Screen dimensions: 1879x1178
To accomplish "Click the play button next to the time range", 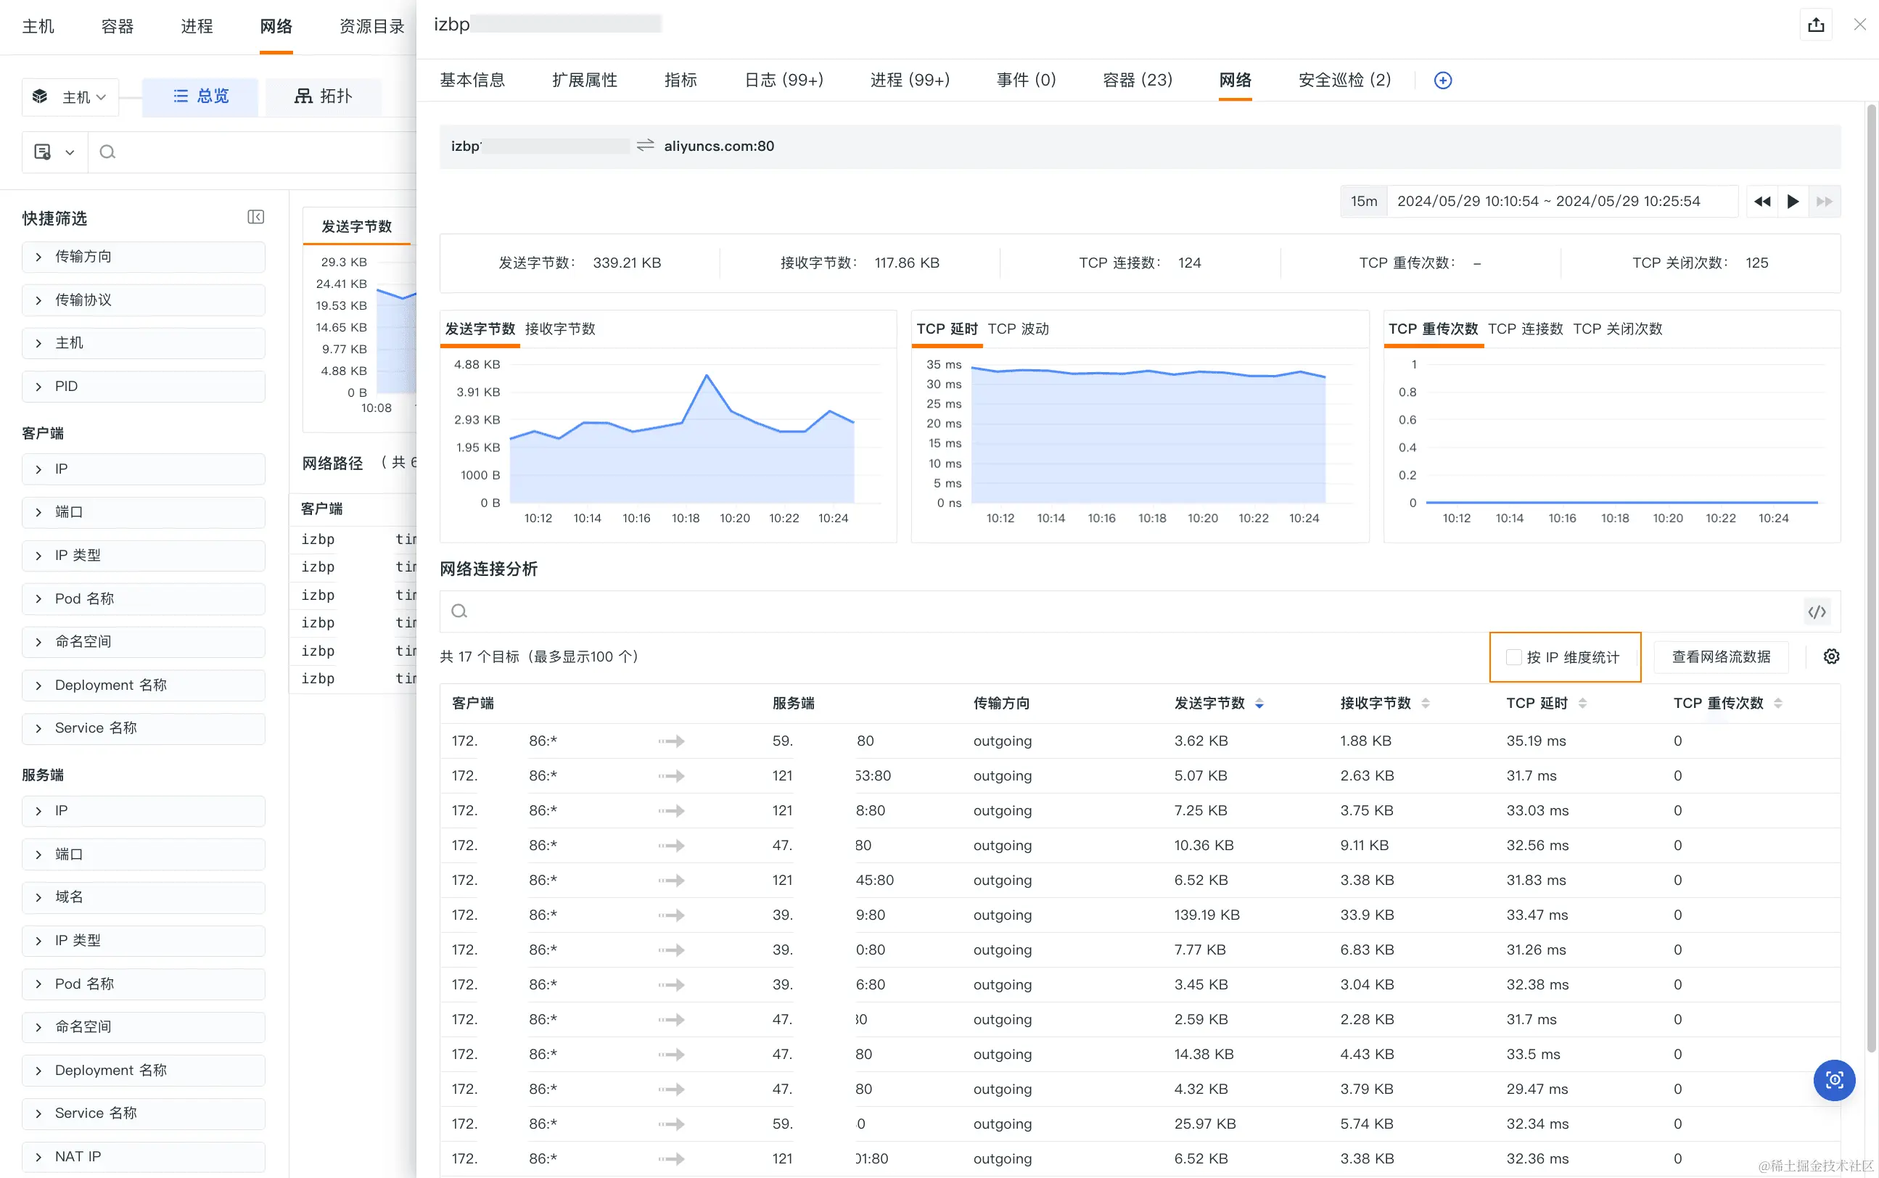I will click(1793, 202).
